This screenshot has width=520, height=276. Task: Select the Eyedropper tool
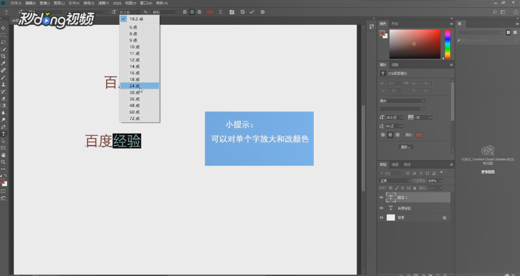[x=3, y=63]
